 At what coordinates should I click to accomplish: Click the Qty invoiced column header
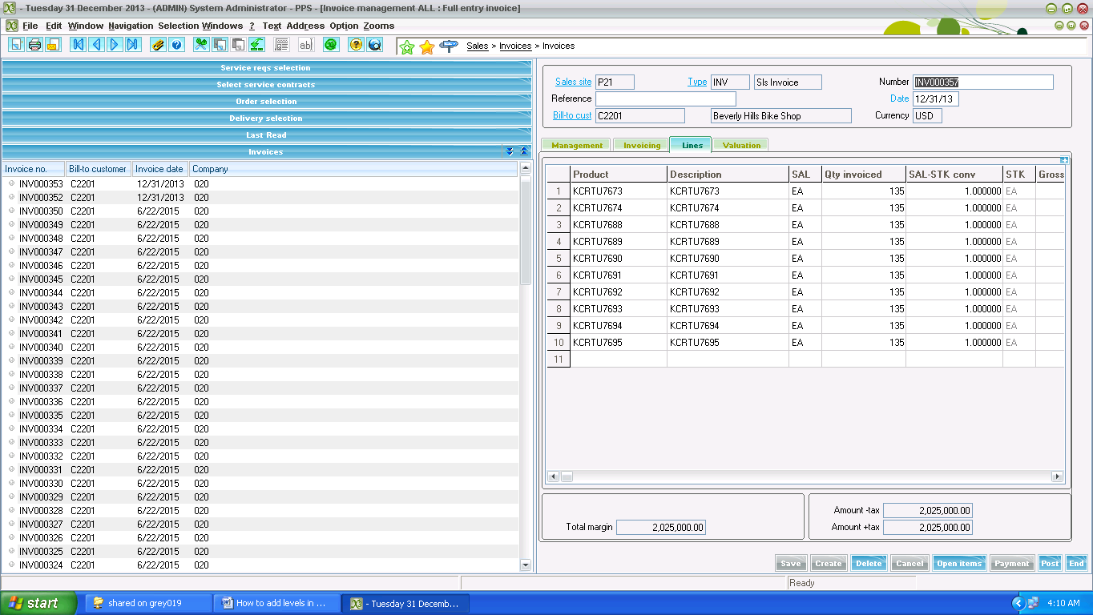pos(863,174)
